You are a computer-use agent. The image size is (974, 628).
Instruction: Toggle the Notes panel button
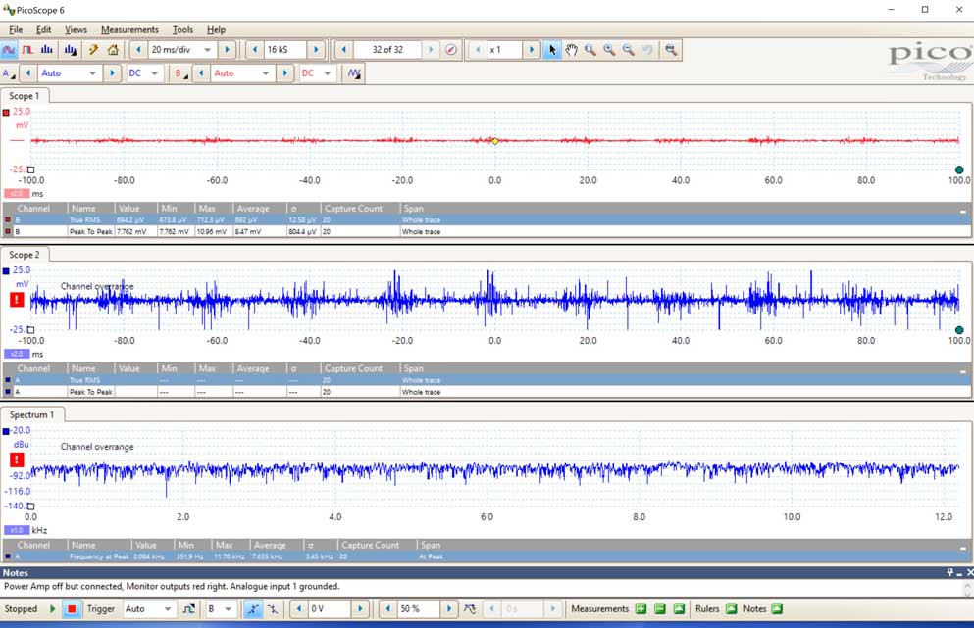click(x=777, y=609)
